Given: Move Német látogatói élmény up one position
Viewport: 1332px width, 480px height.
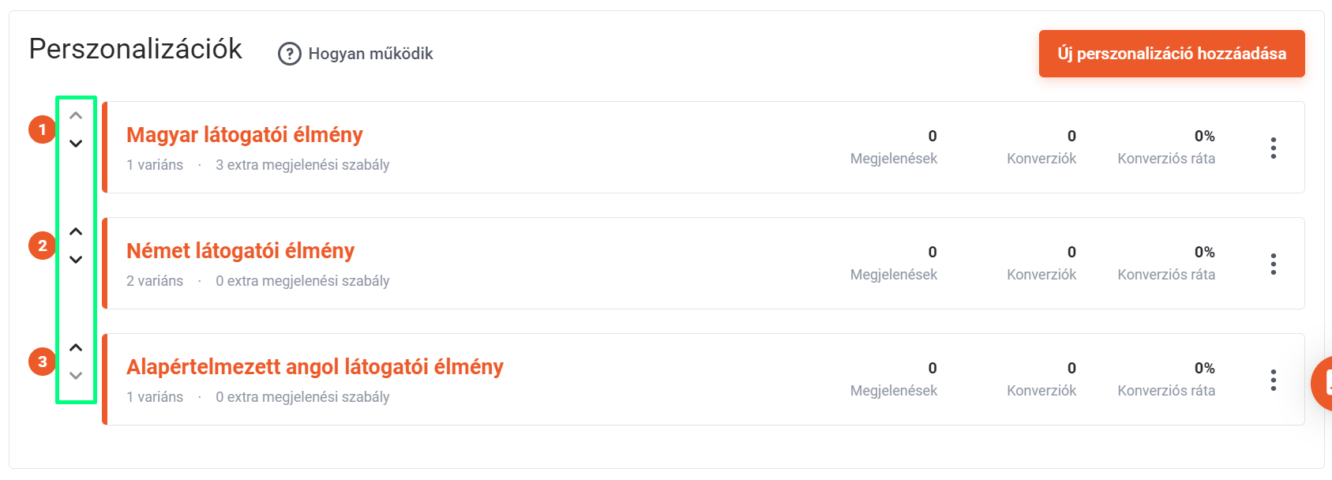Looking at the screenshot, I should coord(76,231).
